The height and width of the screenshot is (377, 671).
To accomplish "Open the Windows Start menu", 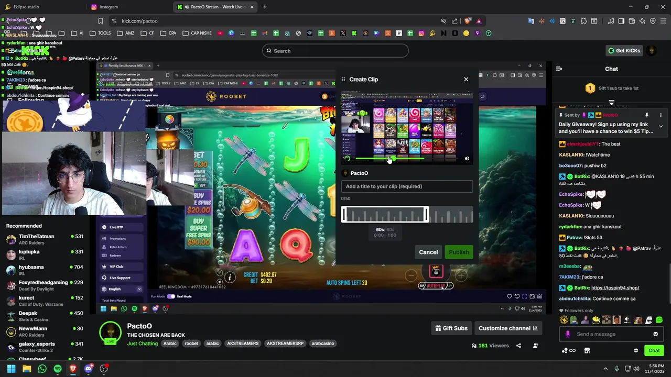I will (11, 369).
